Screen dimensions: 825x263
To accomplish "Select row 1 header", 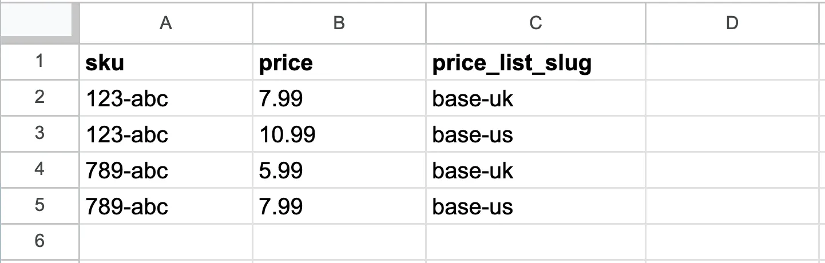I will (x=39, y=61).
